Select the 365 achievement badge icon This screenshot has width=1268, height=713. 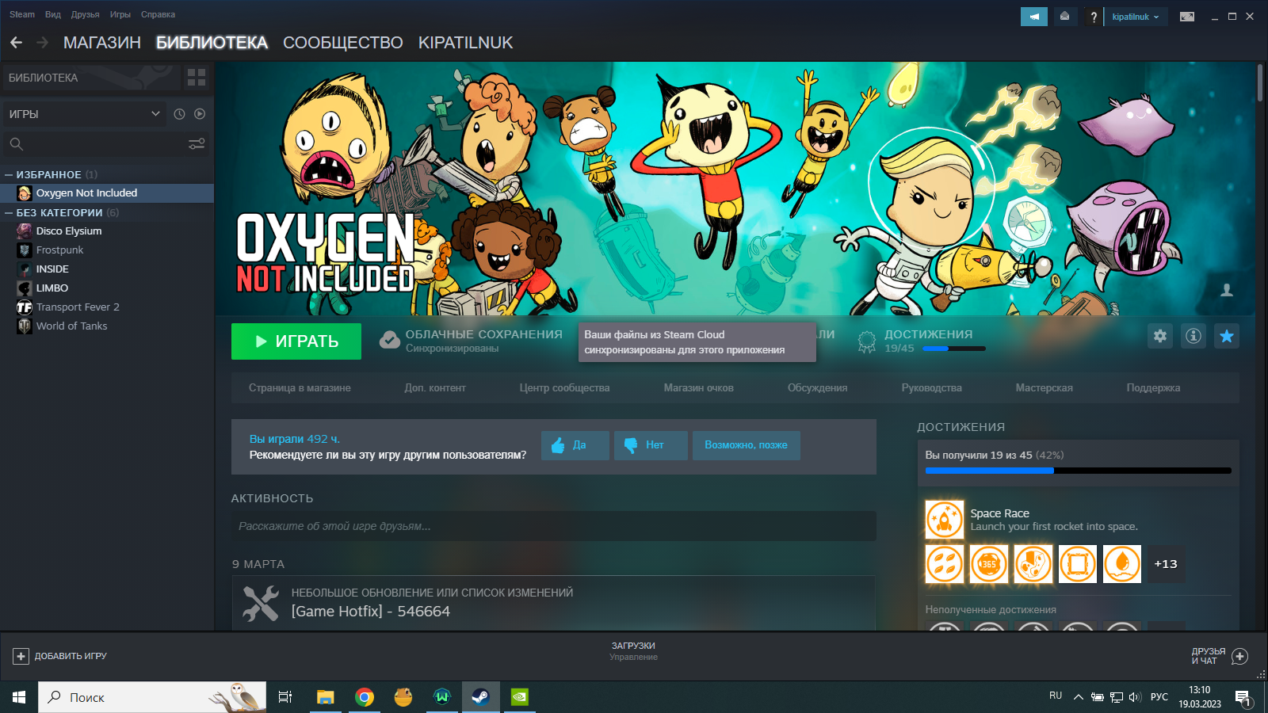click(989, 564)
